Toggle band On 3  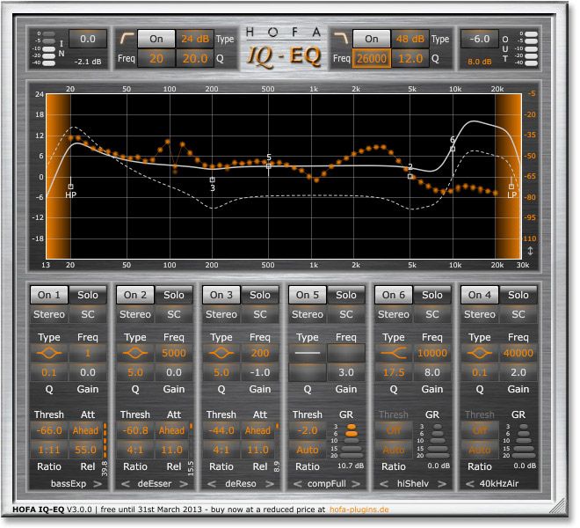221,295
